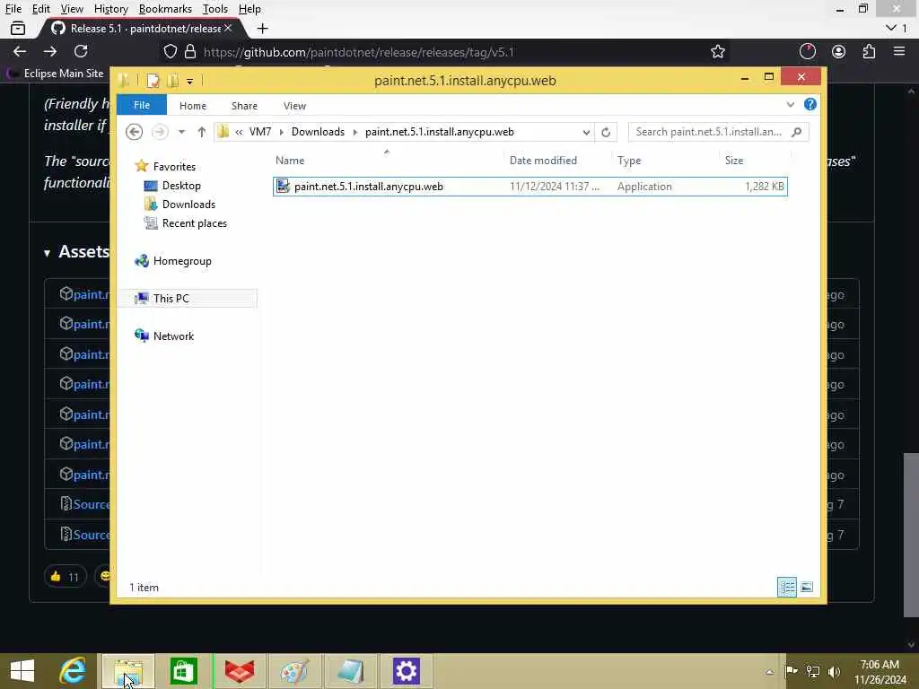Bookmark this page with star icon
919x689 pixels.
pyautogui.click(x=718, y=51)
